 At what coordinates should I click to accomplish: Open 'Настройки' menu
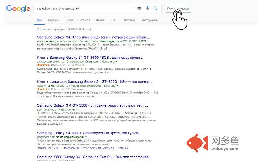(129, 20)
